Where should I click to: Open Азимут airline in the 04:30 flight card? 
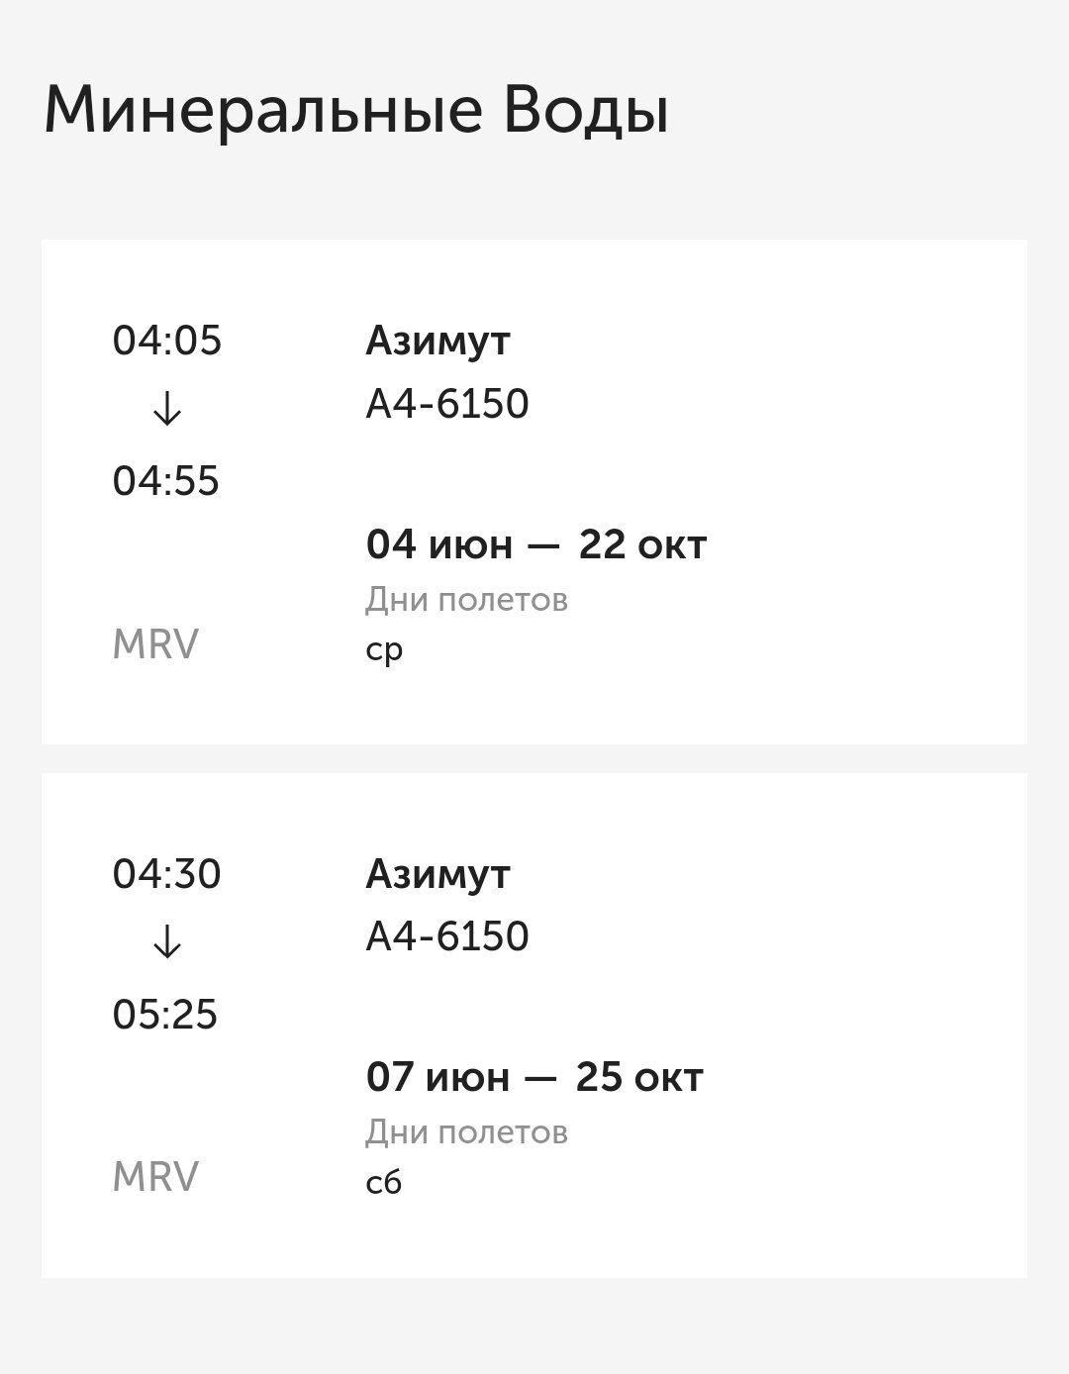point(437,874)
